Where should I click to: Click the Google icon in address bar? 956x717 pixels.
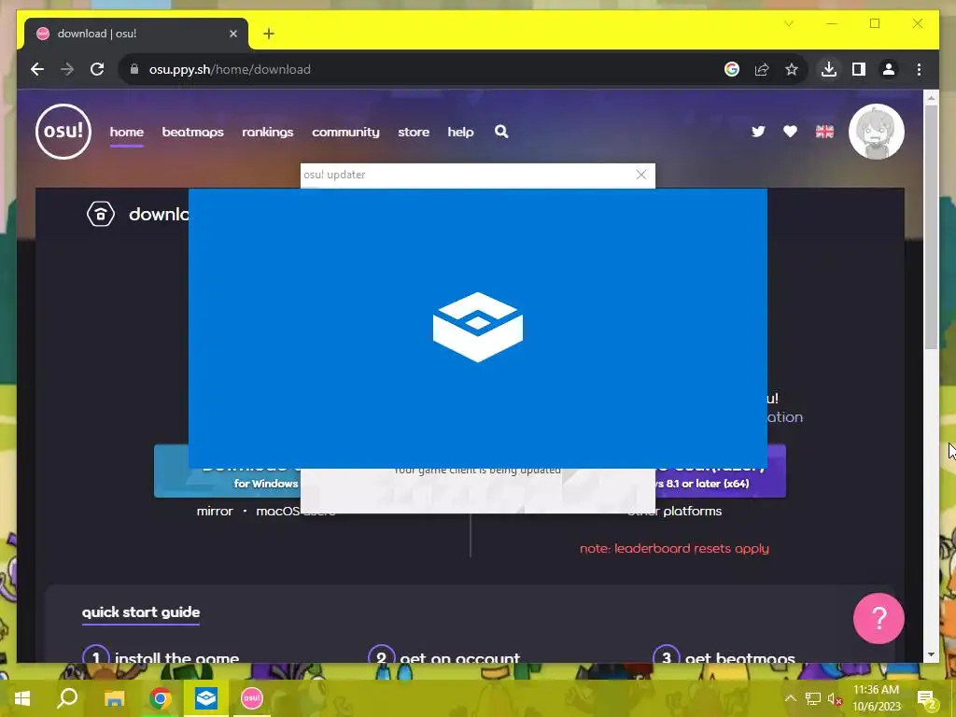732,69
